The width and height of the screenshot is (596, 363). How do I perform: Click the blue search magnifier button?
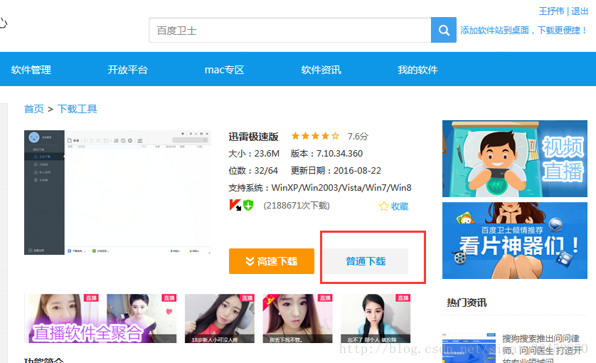[x=444, y=30]
